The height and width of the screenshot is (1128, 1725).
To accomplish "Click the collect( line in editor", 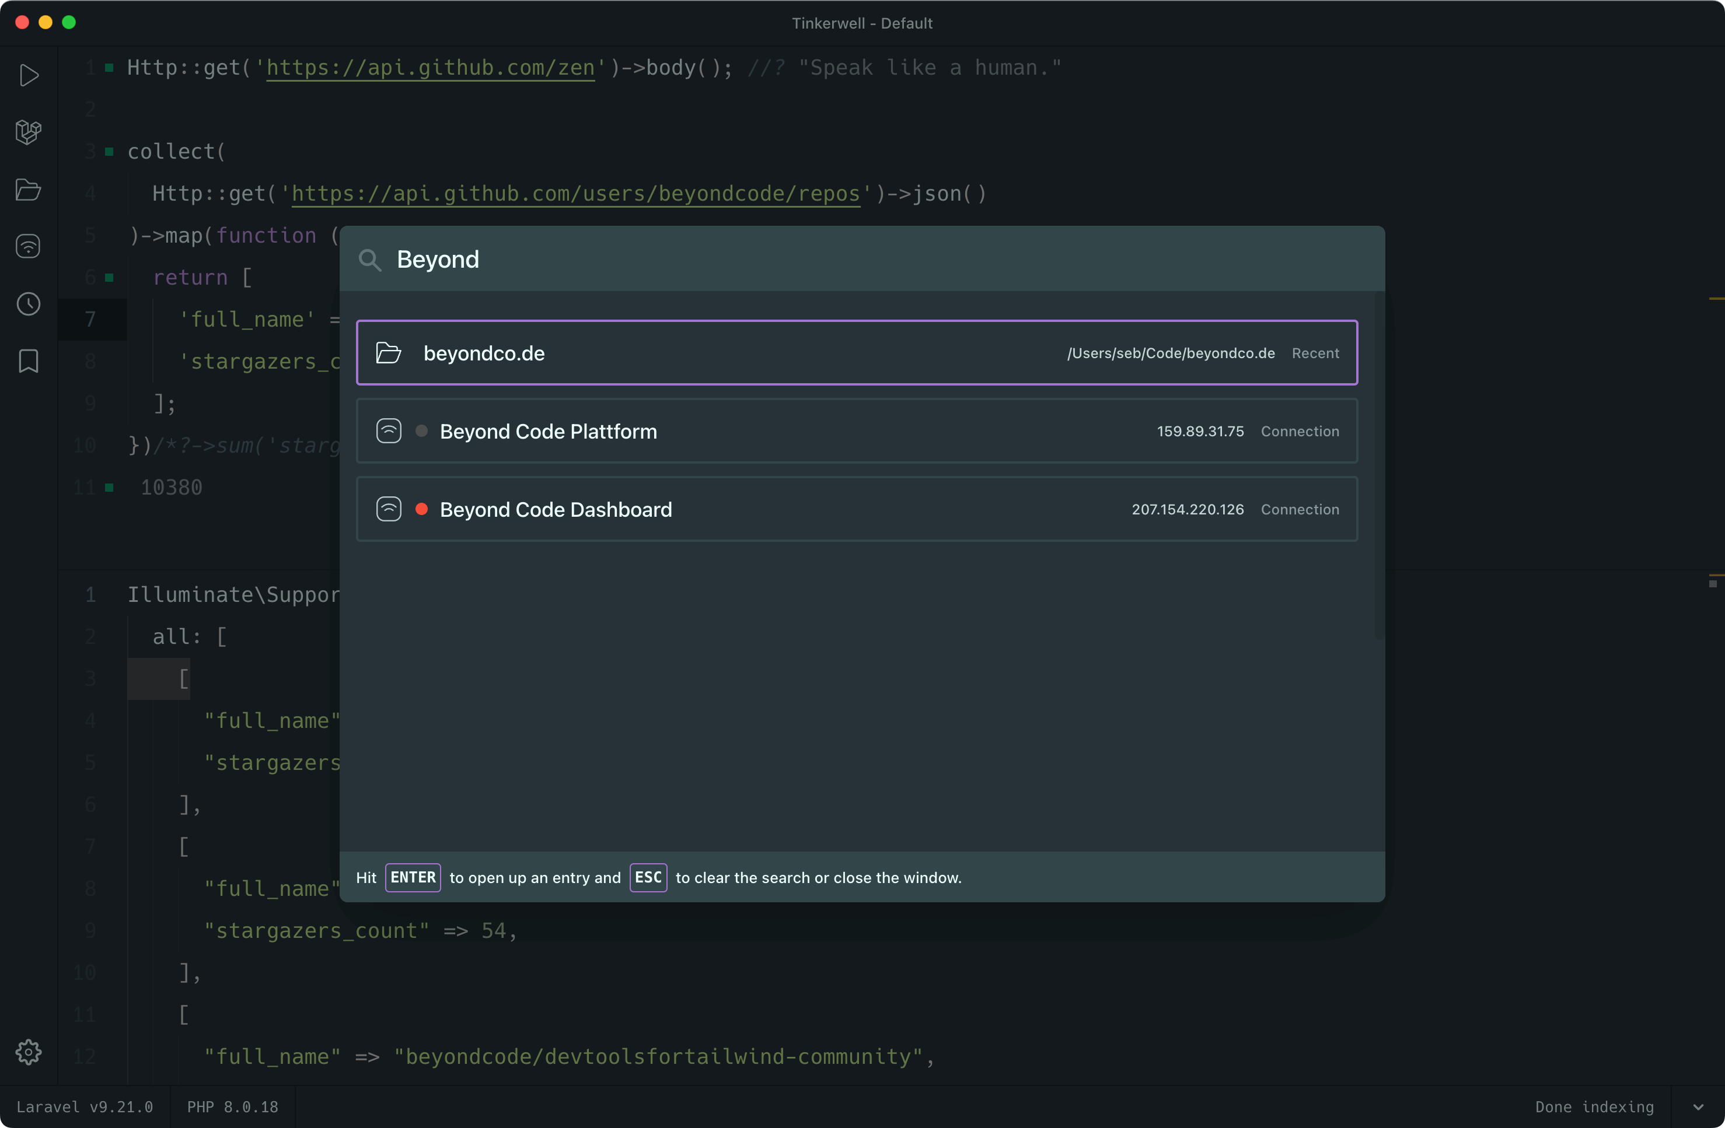I will point(177,152).
